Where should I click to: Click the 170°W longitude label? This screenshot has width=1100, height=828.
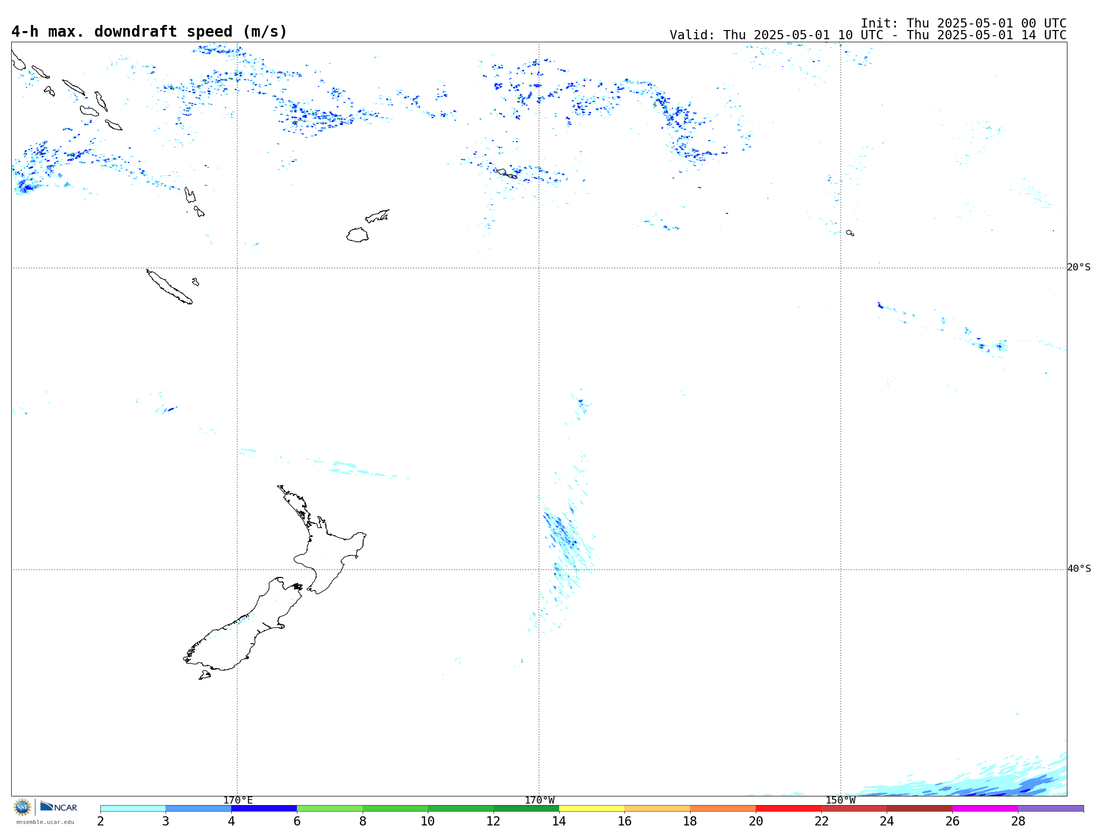[539, 801]
